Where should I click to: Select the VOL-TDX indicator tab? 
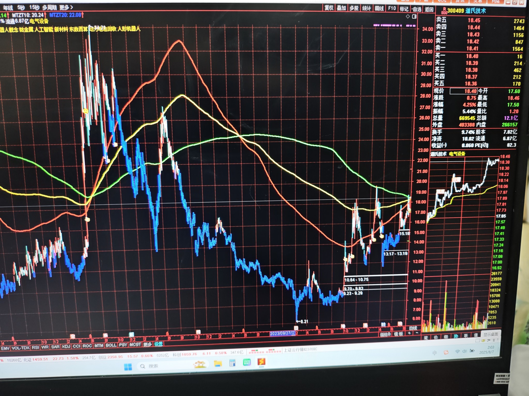[21, 348]
